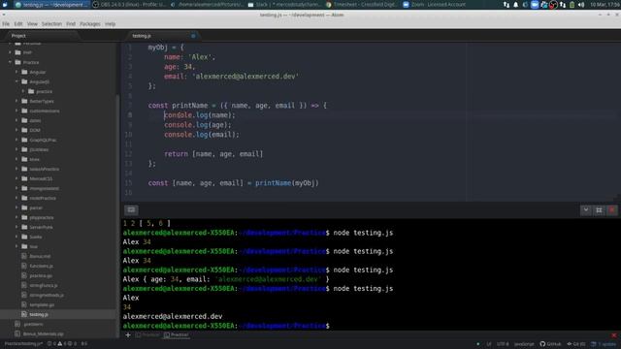621x349 pixels.
Task: Switch to OBS window in taskbar
Action: 128,5
